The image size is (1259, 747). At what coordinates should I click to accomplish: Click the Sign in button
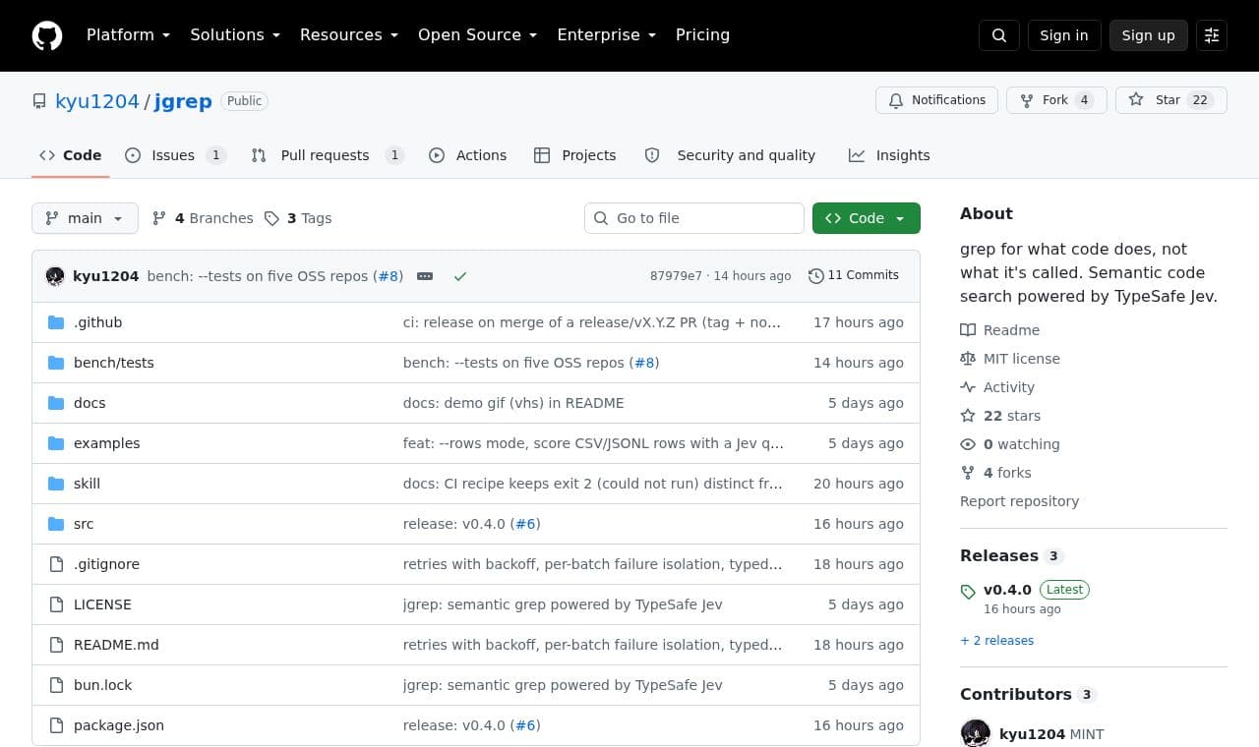(x=1064, y=35)
